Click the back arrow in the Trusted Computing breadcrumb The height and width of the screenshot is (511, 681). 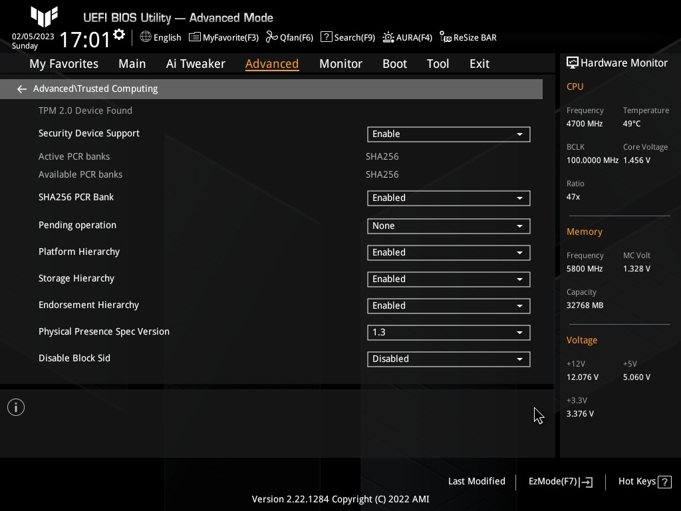click(22, 88)
